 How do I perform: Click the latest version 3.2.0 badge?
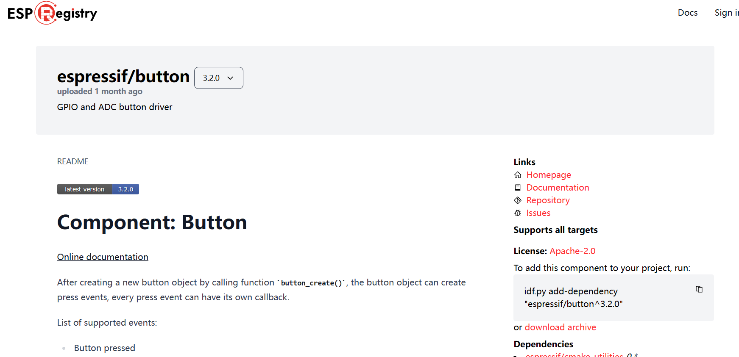(98, 189)
